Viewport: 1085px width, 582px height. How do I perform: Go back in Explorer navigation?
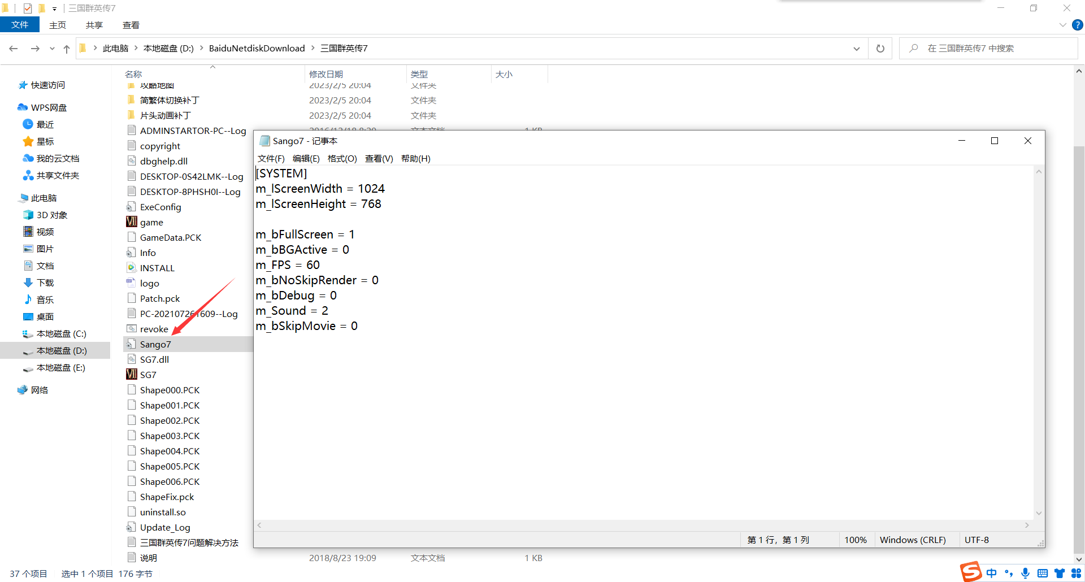(x=14, y=49)
